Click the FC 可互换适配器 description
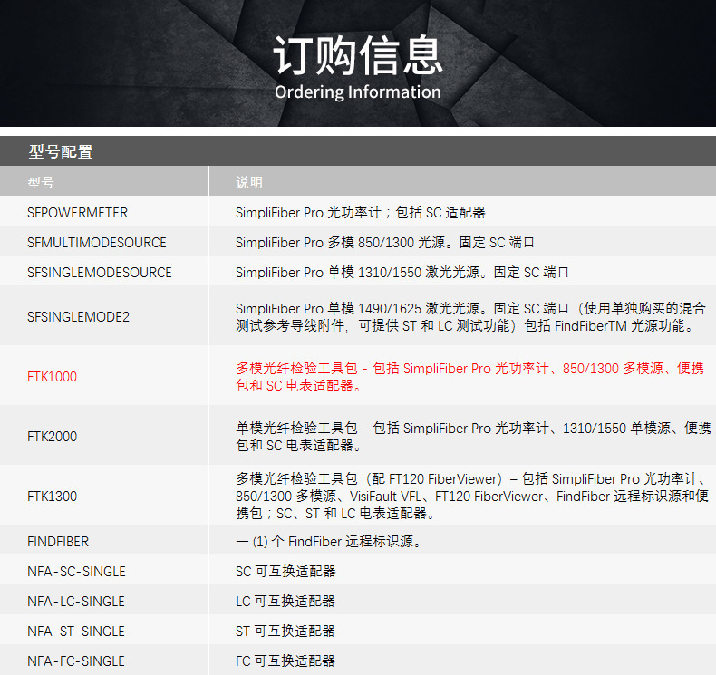 click(x=285, y=661)
